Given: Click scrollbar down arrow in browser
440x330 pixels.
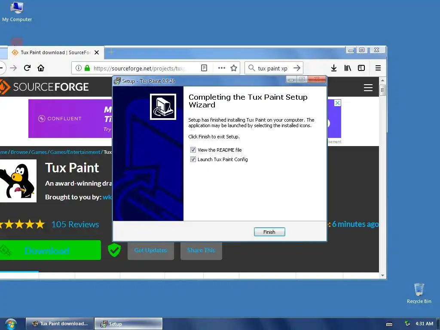Looking at the screenshot, I should [382, 275].
